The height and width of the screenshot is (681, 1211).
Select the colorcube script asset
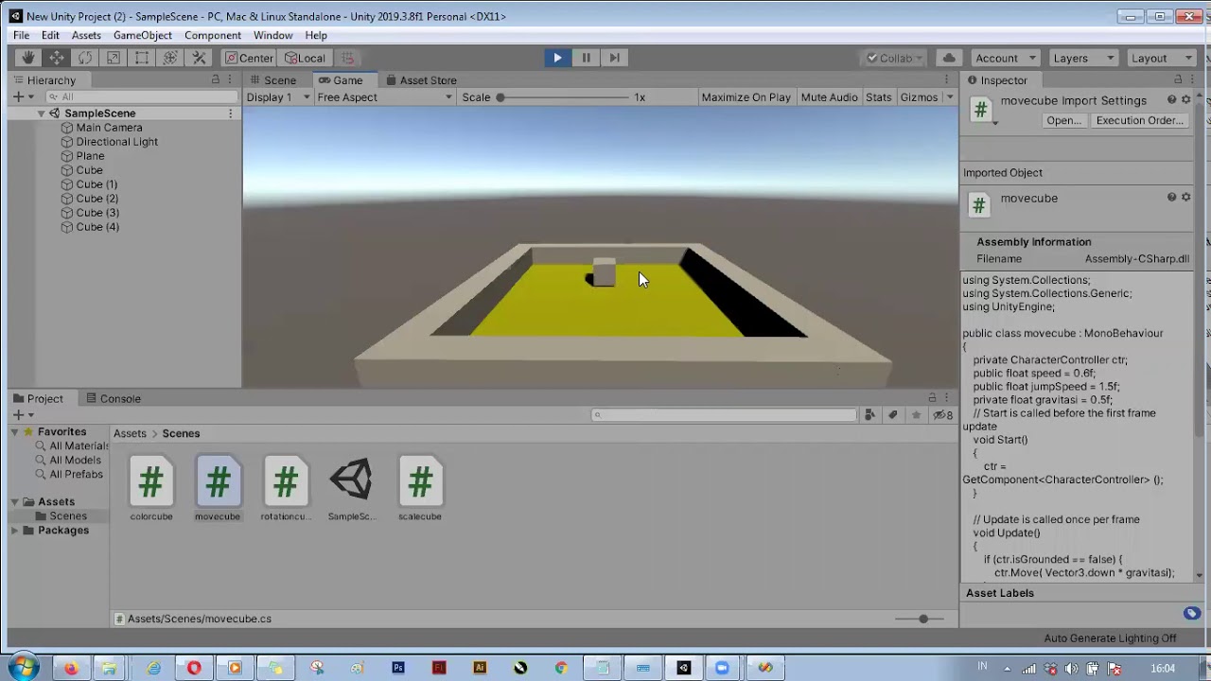(151, 489)
